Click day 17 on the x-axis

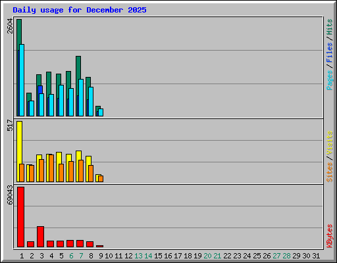(178, 256)
